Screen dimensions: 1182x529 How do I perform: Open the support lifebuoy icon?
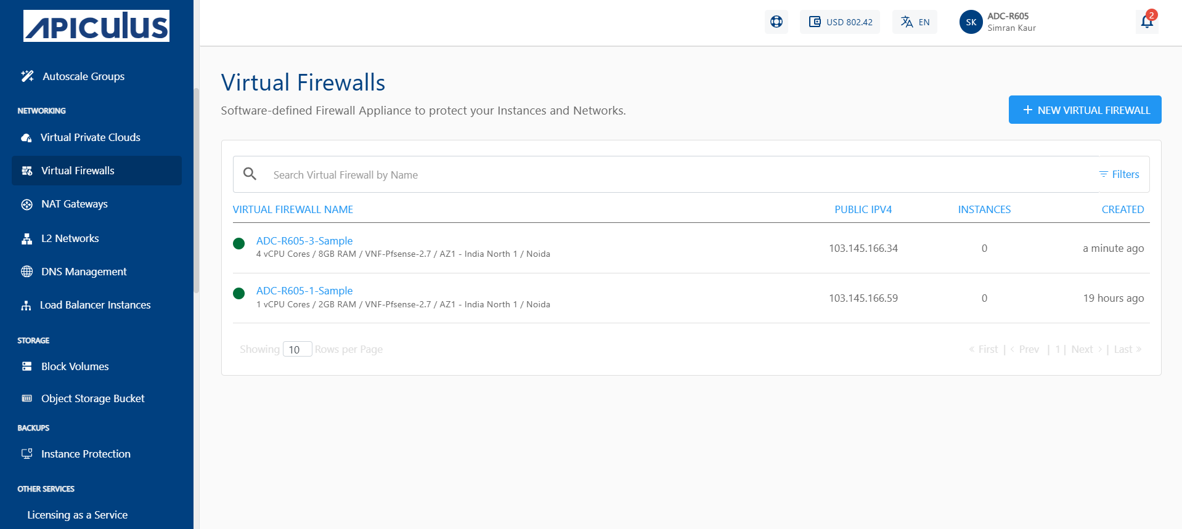[x=776, y=22]
